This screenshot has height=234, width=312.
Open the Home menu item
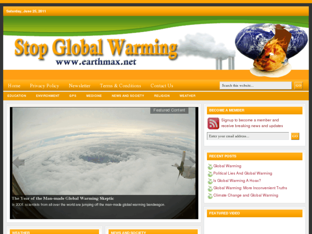click(x=14, y=85)
